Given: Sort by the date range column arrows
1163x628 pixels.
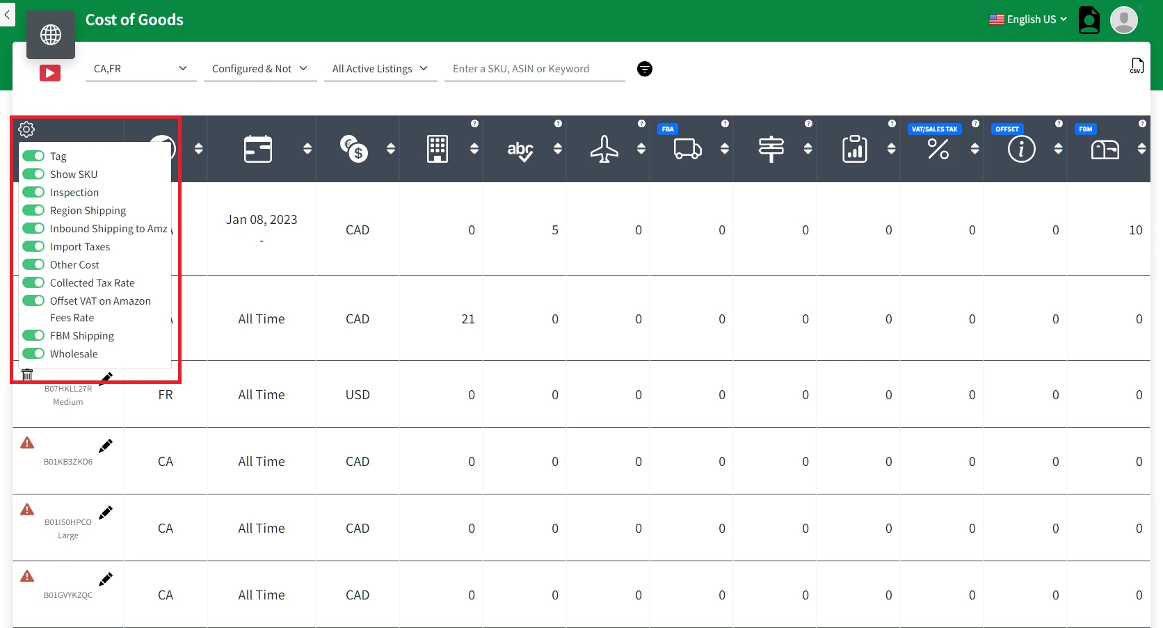Looking at the screenshot, I should (x=307, y=149).
